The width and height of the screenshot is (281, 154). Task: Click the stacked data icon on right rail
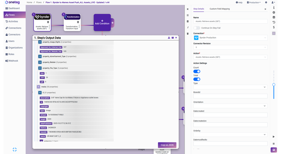click(274, 17)
